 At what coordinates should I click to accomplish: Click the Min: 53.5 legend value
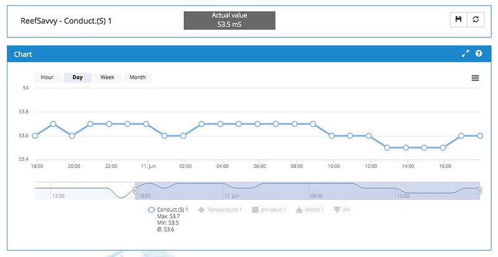click(168, 223)
